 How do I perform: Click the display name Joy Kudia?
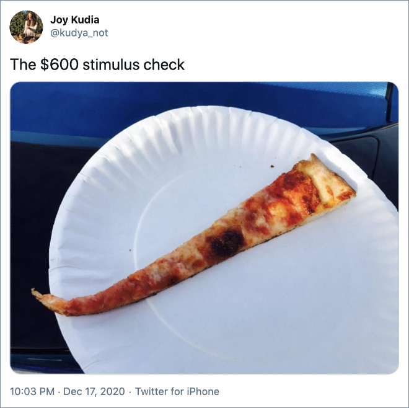(x=74, y=20)
